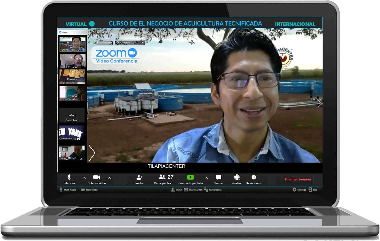
Task: Click the green encryption lock icon
Action: coord(94,43)
